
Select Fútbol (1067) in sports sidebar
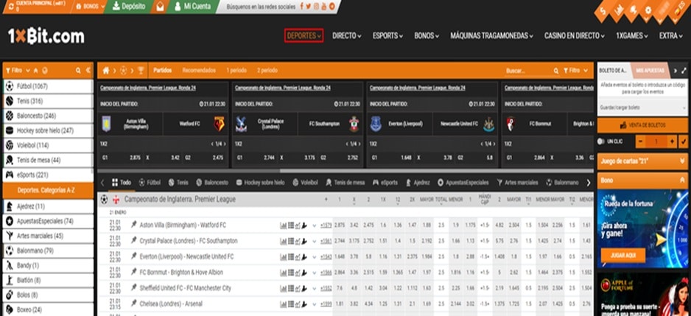[x=48, y=86]
